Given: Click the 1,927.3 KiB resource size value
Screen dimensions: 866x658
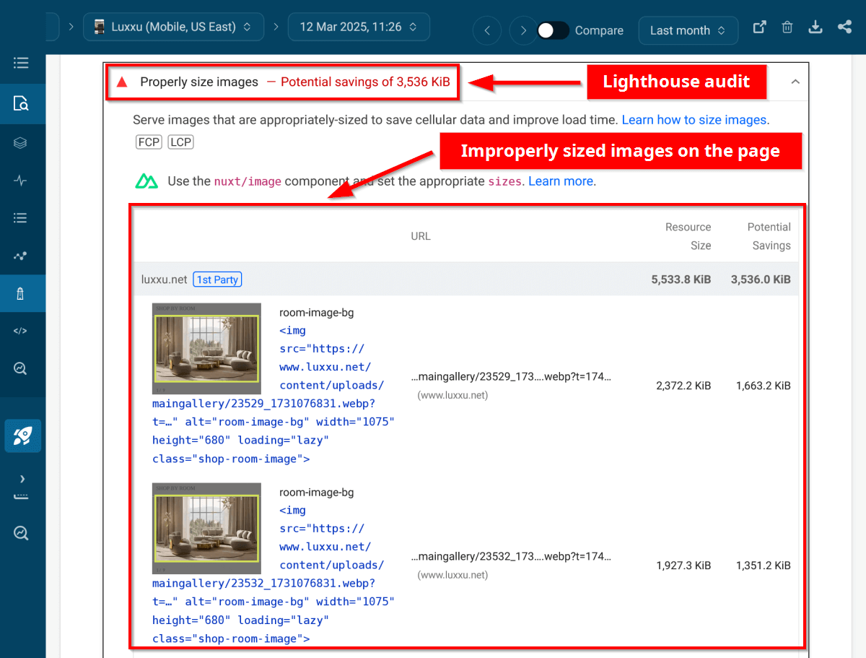Looking at the screenshot, I should (683, 566).
